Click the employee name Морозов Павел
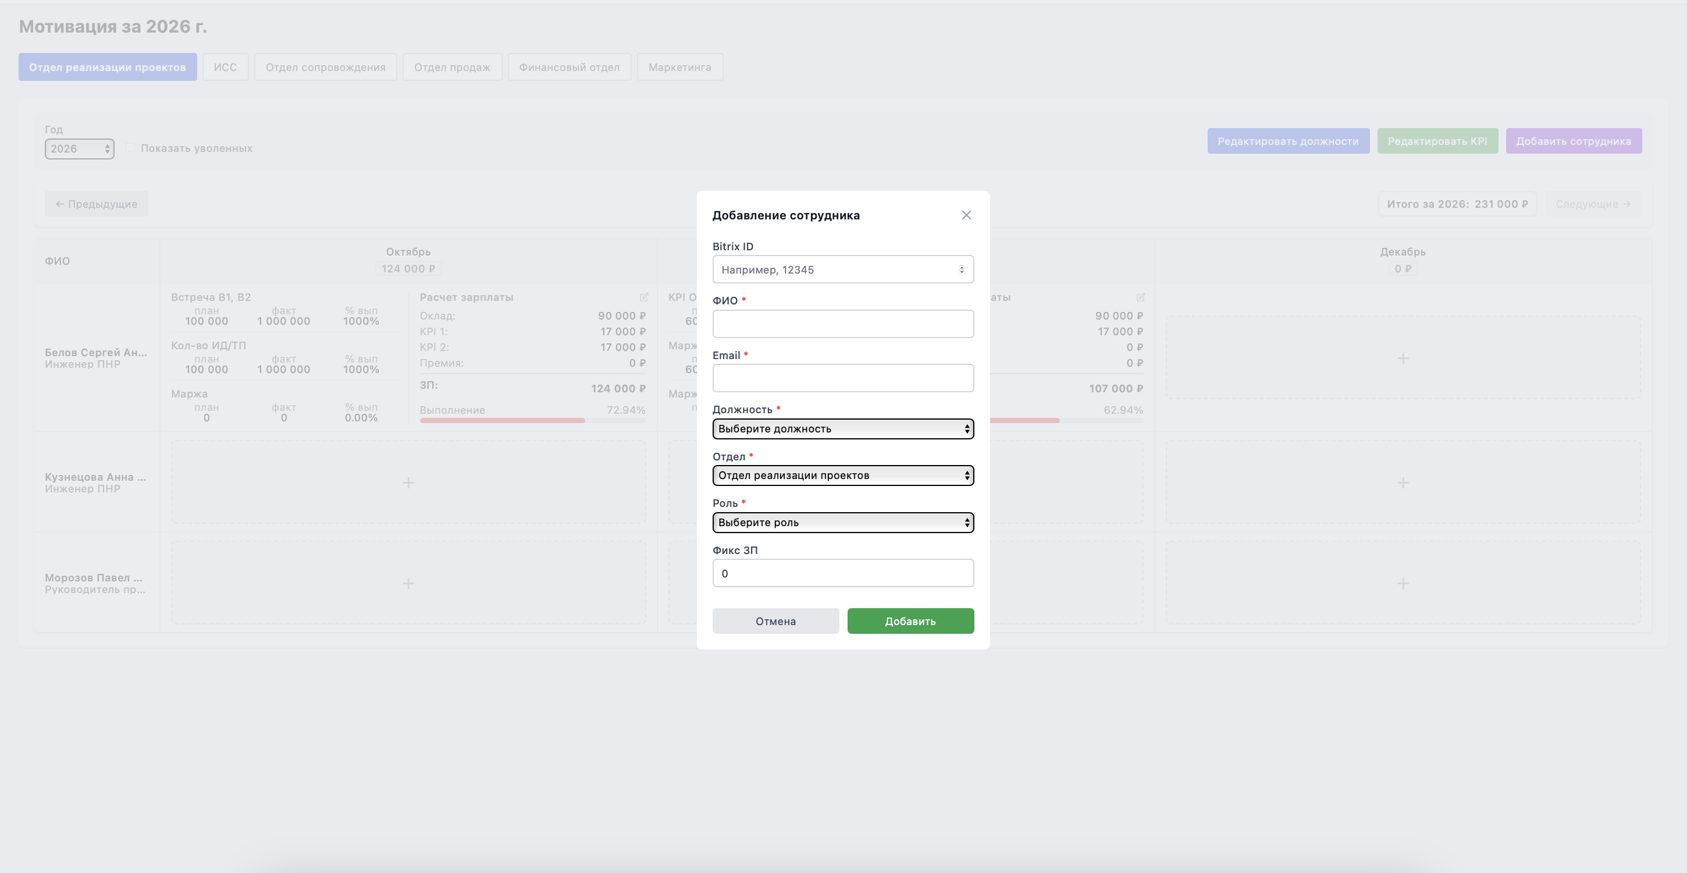The height and width of the screenshot is (873, 1687). tap(94, 577)
